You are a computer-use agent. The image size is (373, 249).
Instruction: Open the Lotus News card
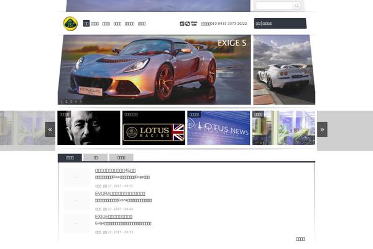[x=219, y=128]
